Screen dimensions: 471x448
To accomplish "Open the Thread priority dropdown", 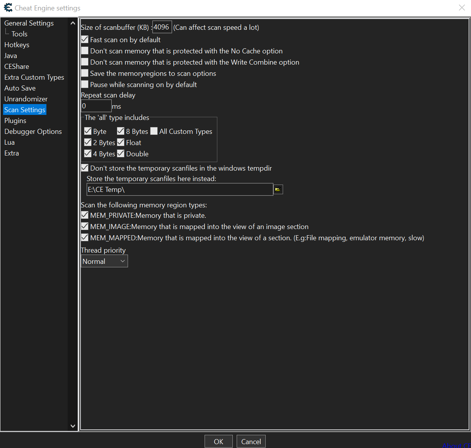I will (104, 261).
